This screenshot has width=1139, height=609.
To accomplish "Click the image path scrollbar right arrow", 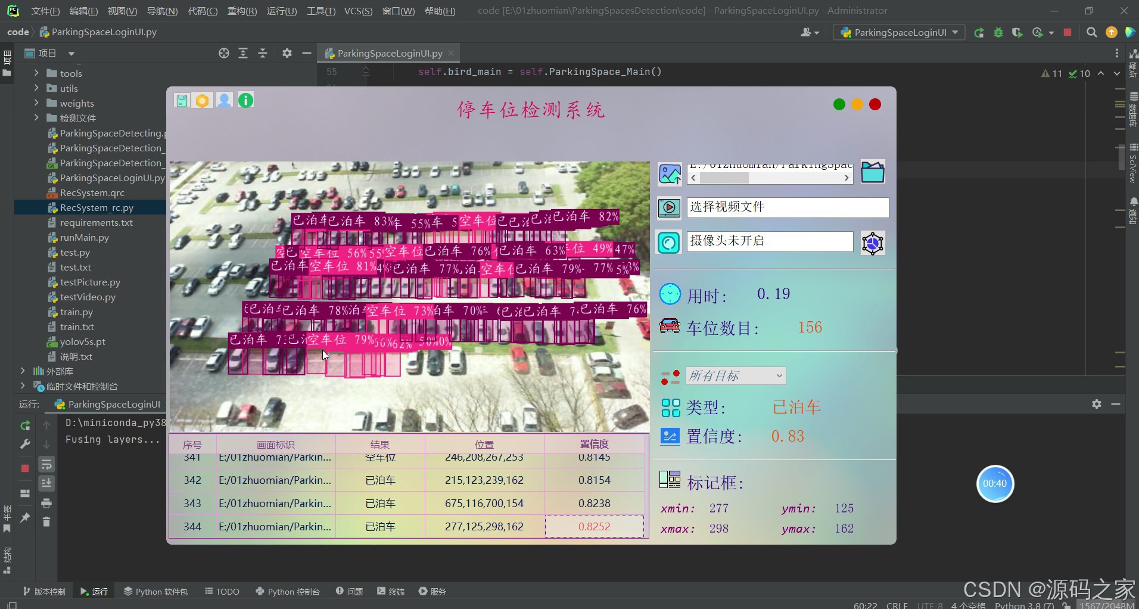I will coord(847,178).
